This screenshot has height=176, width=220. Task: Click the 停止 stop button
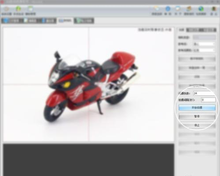point(197,125)
